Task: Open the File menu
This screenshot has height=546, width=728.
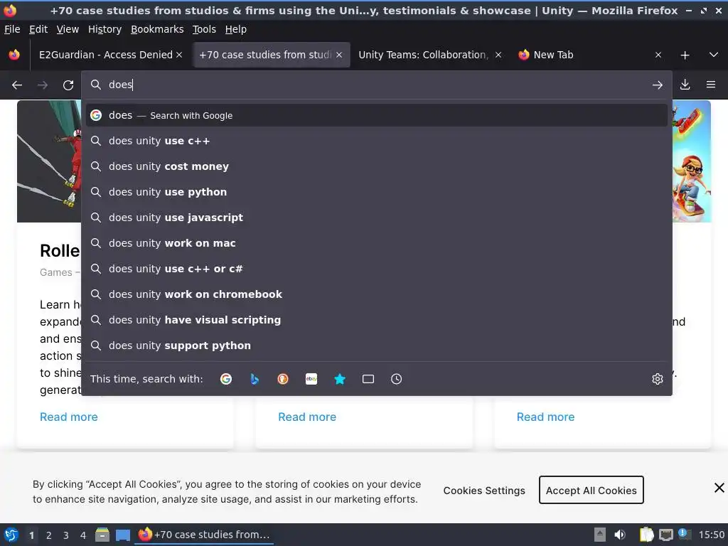Action: coord(12,29)
